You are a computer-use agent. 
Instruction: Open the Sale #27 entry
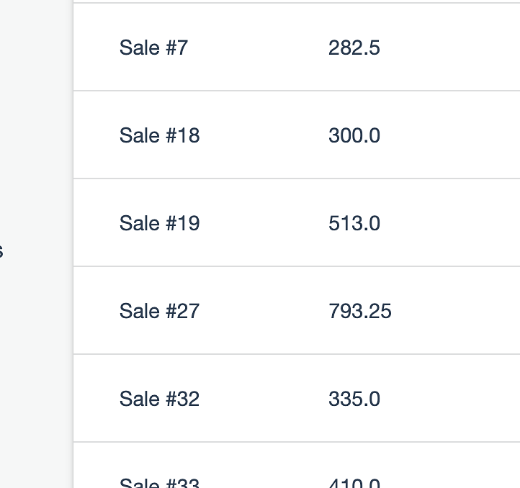click(x=159, y=311)
